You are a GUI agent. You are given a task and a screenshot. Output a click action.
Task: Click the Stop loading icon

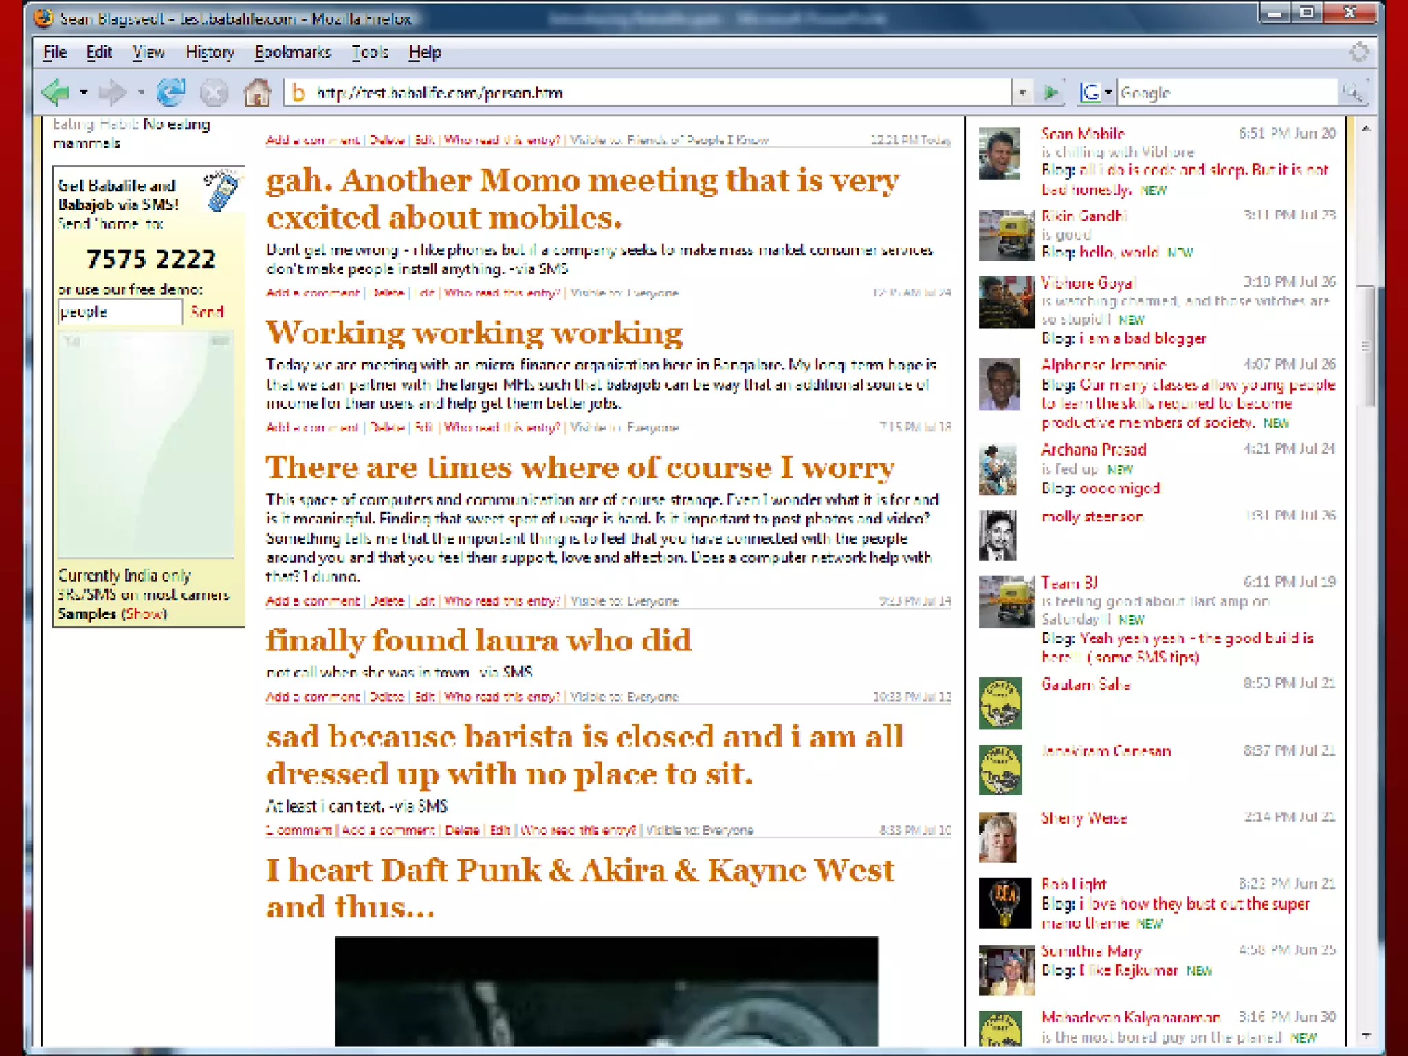(x=214, y=92)
